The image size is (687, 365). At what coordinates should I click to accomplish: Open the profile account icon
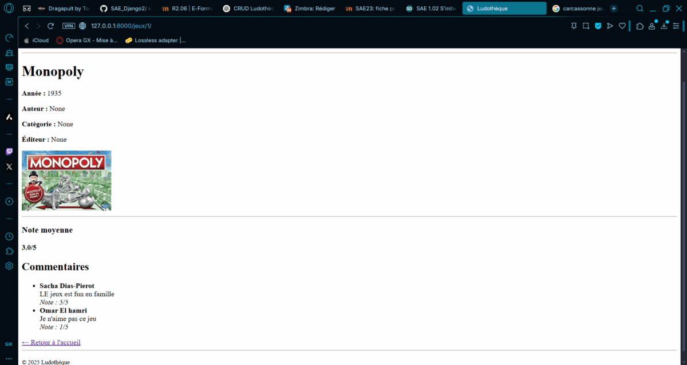coord(652,26)
